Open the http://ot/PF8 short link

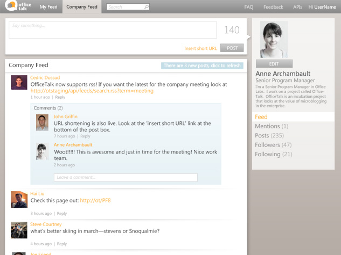tap(95, 200)
